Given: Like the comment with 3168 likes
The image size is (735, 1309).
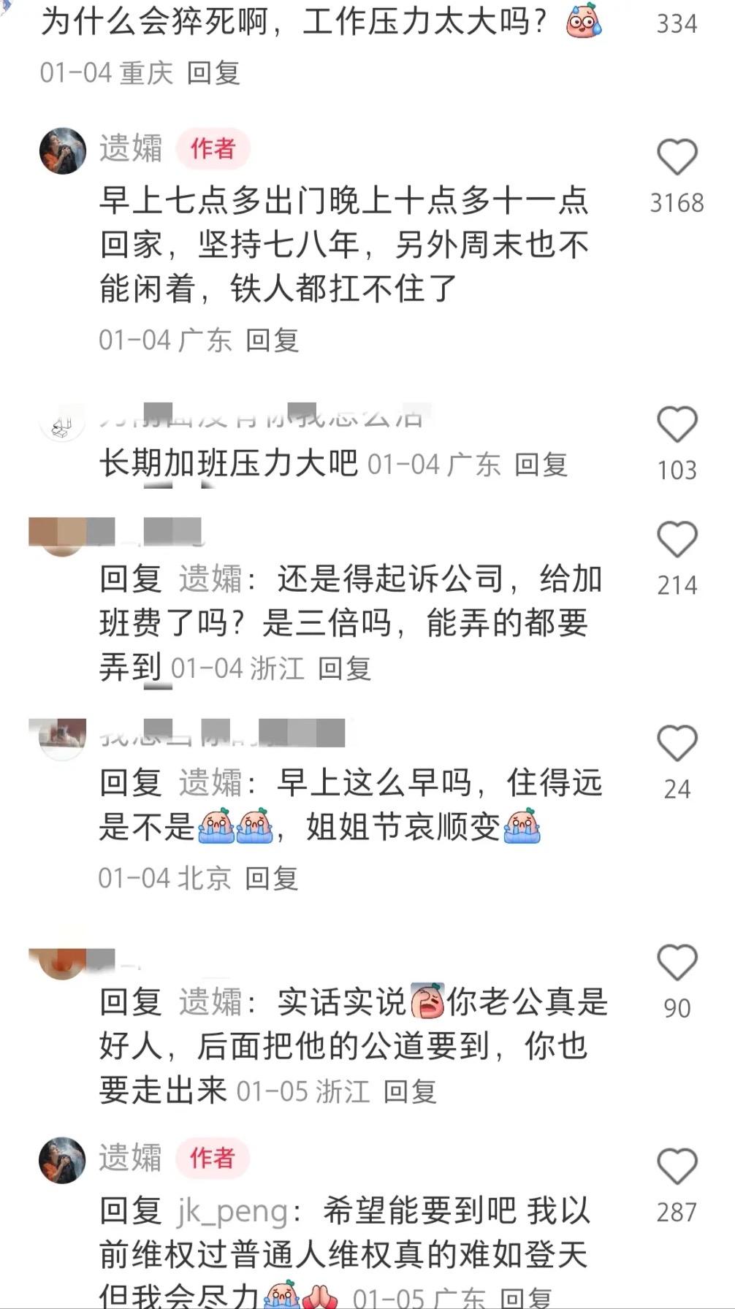Looking at the screenshot, I should coord(677,156).
